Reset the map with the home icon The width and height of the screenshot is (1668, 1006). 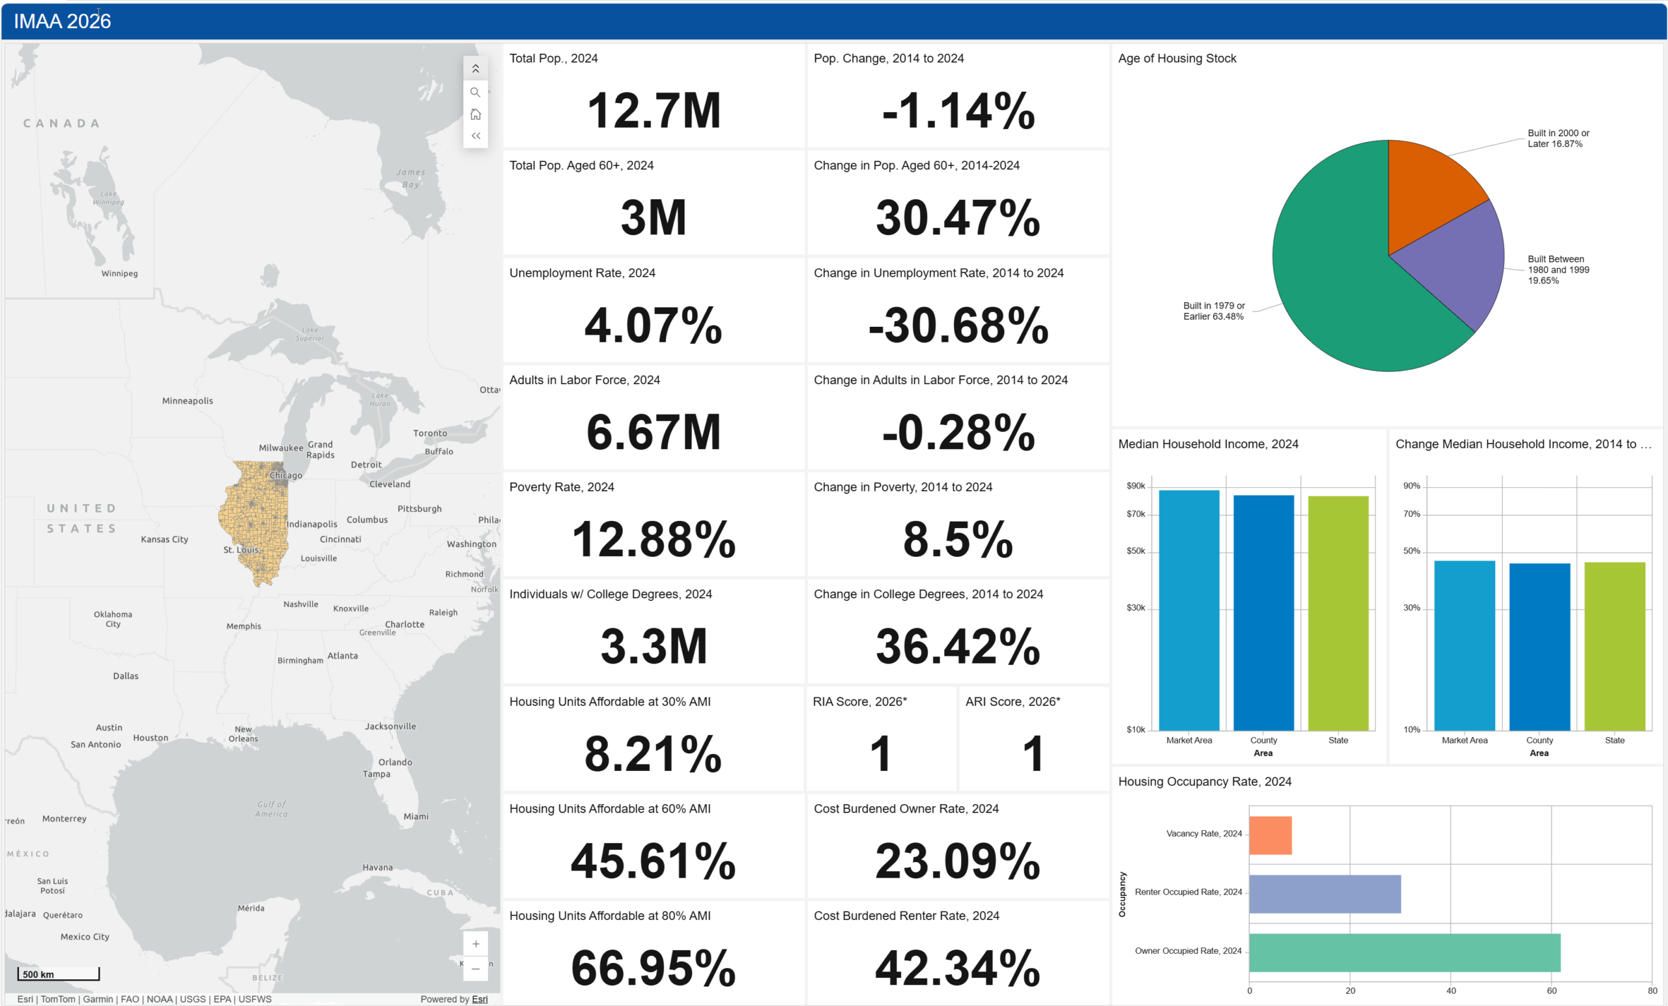[475, 115]
